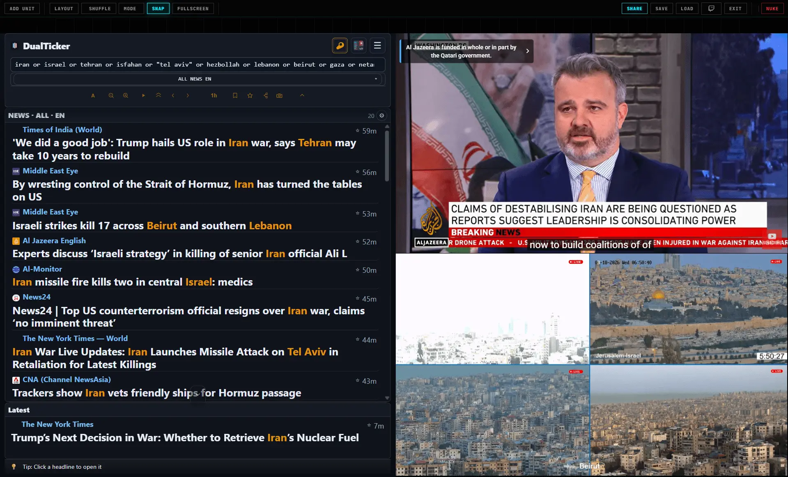Collapse the ticker toolbar with the up caret
Screen dimensions: 788x477
302,95
